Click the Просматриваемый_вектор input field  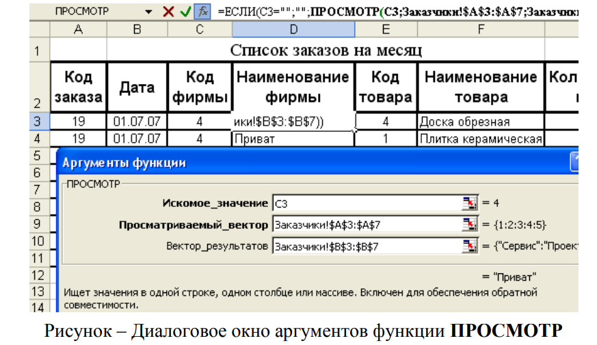(x=366, y=225)
